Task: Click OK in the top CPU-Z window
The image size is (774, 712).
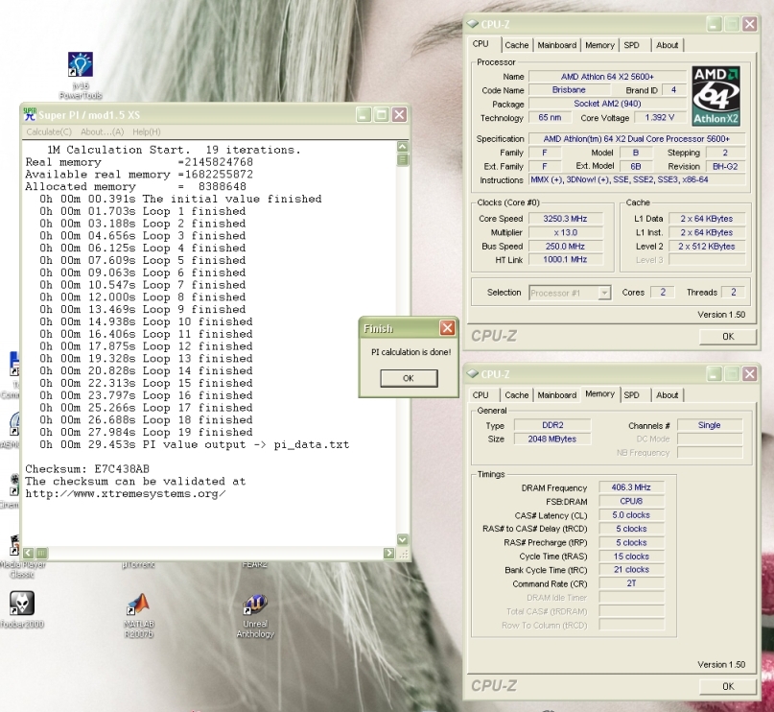Action: 727,336
